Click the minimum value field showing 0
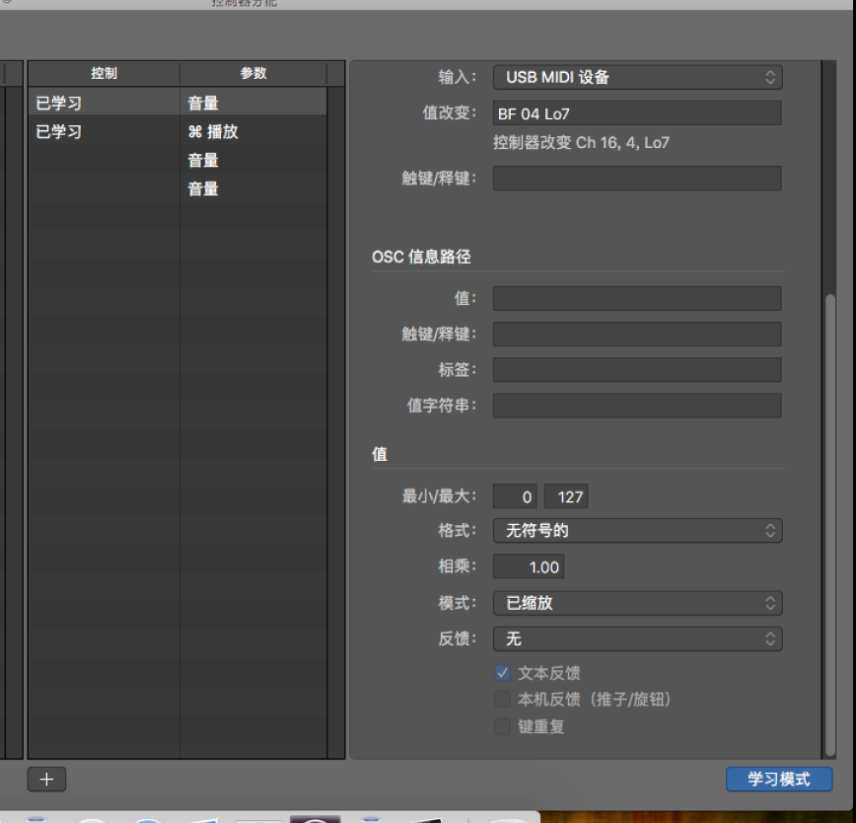 click(x=516, y=496)
